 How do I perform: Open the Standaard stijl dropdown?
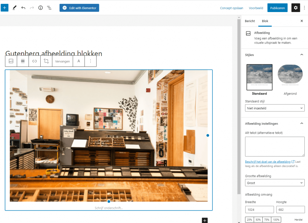[x=275, y=108]
